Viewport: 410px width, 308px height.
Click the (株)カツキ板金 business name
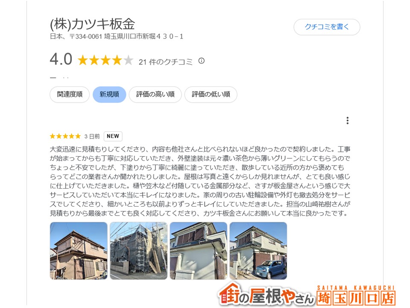click(92, 24)
